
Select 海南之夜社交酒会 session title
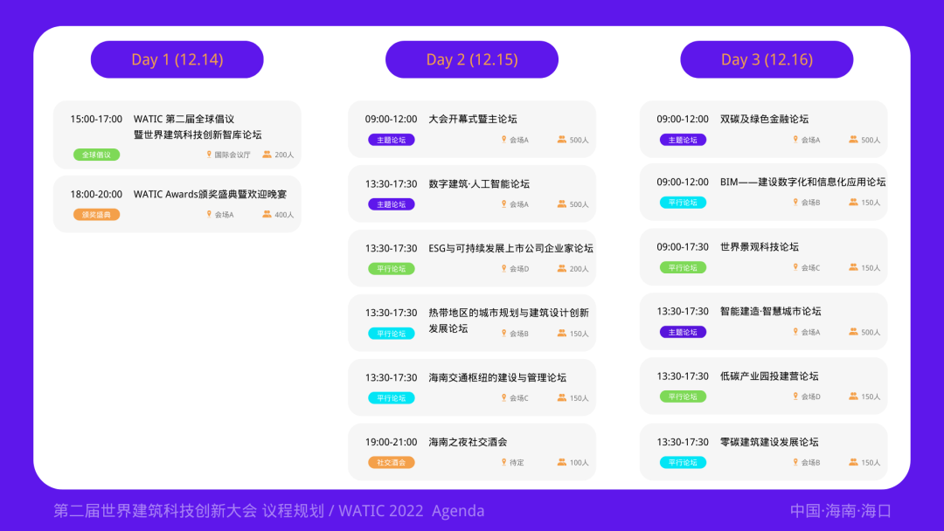tap(468, 442)
